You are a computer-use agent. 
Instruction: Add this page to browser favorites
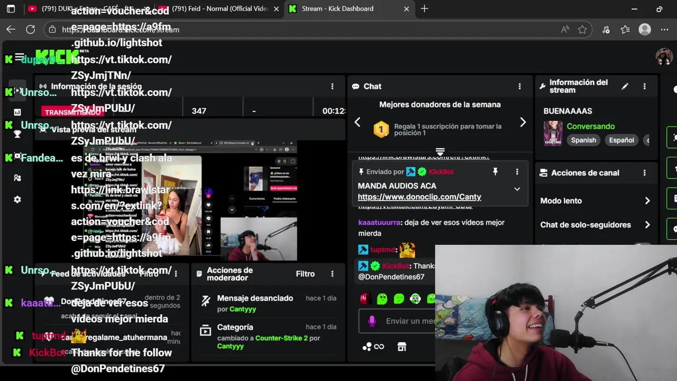582,30
